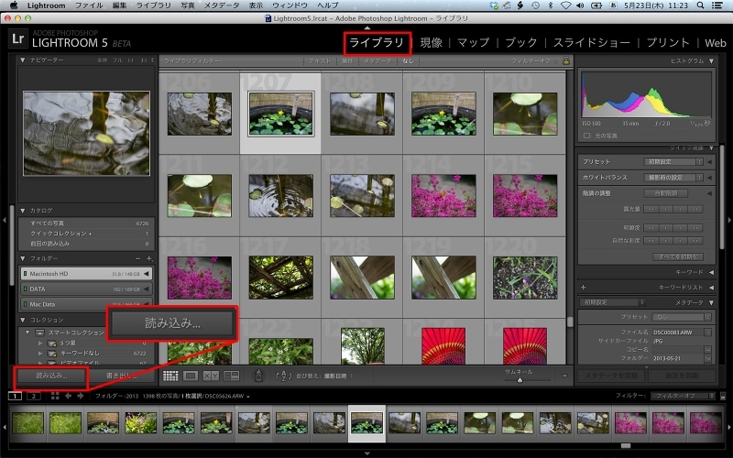Switch to Grid view in the toolbar
This screenshot has height=458, width=733.
click(x=170, y=376)
